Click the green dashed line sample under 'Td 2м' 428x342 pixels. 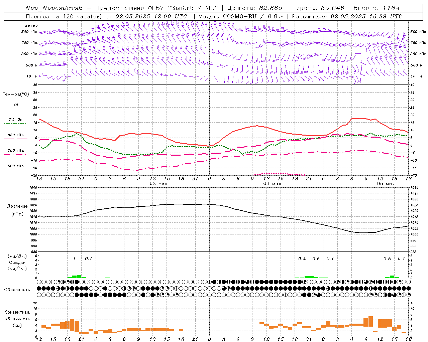(x=15, y=124)
